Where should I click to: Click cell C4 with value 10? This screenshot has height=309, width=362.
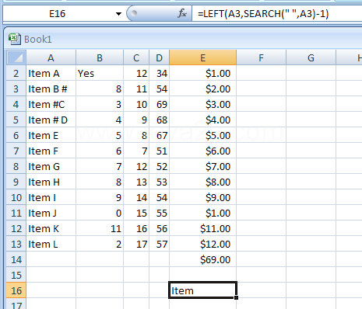coord(136,104)
